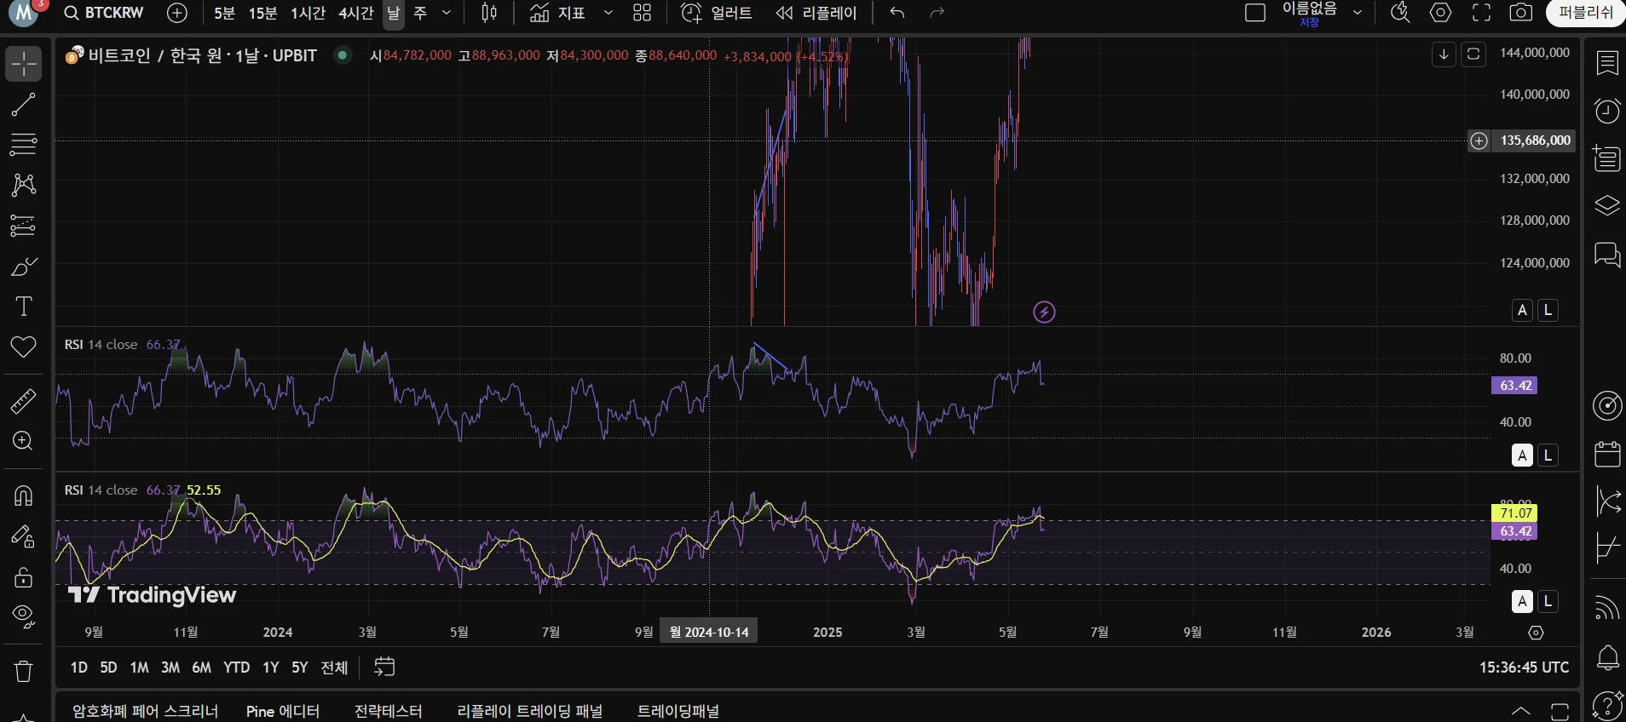Toggle the magnet snap mode

(23, 496)
